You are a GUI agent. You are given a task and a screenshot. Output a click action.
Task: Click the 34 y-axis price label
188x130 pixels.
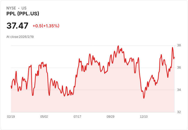pos(179,90)
